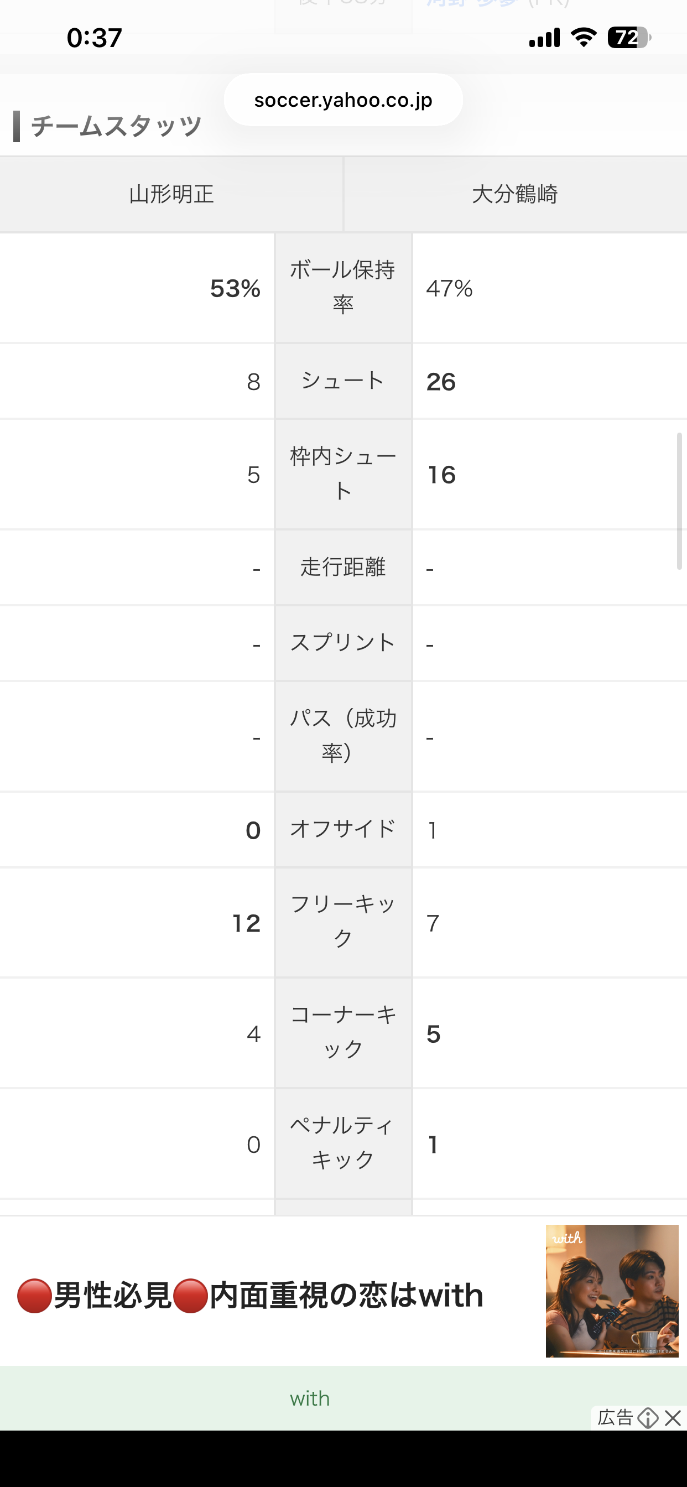
Task: Tap the Wi-Fi status icon
Action: pyautogui.click(x=583, y=38)
